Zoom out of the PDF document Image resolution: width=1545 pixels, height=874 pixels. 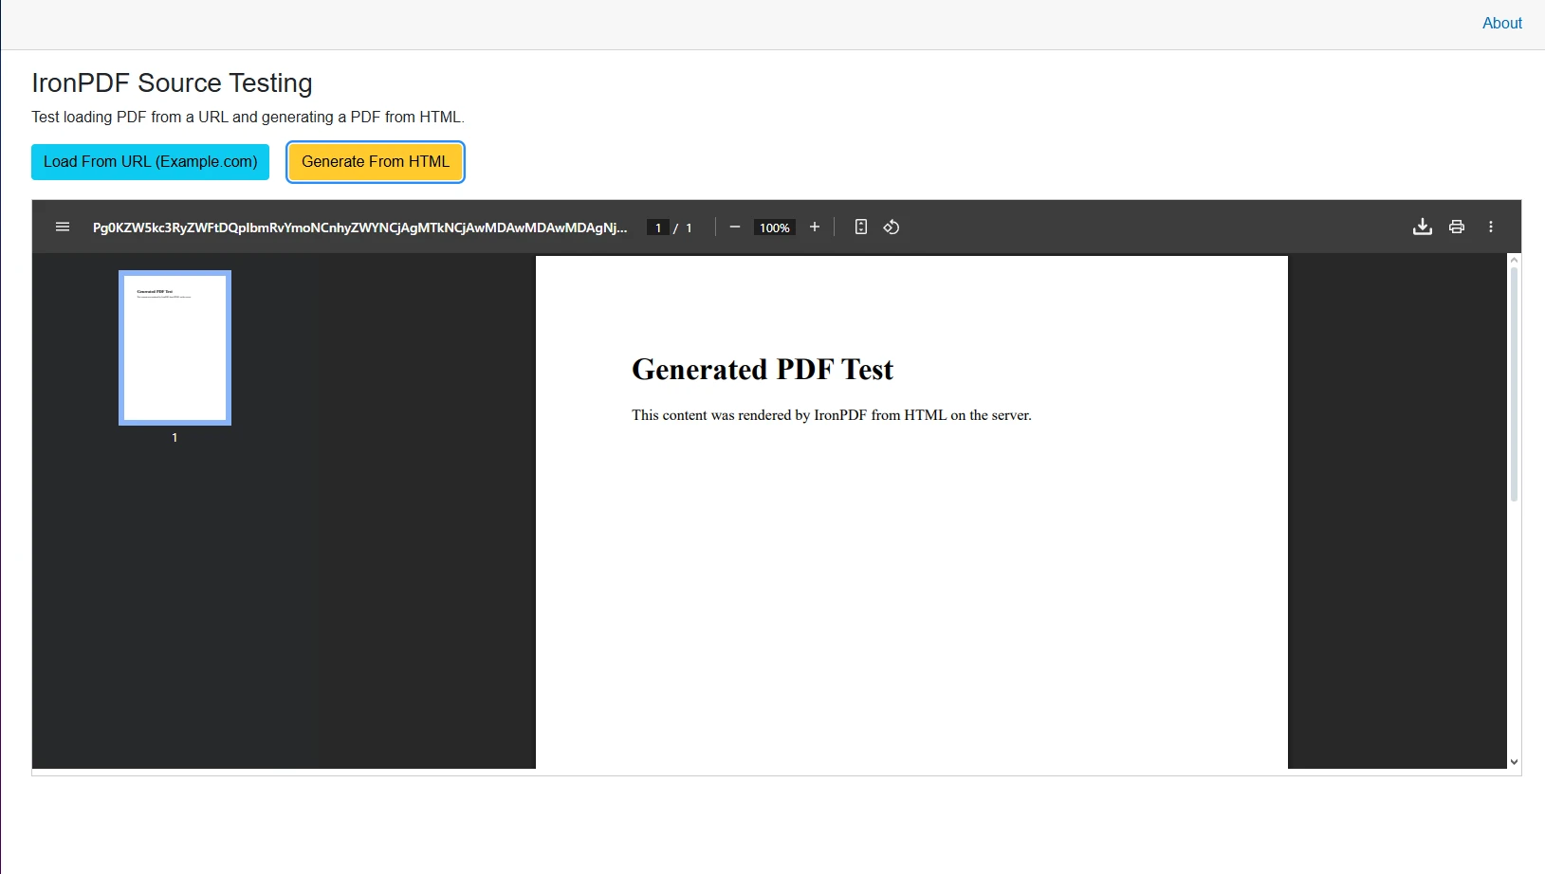(734, 227)
